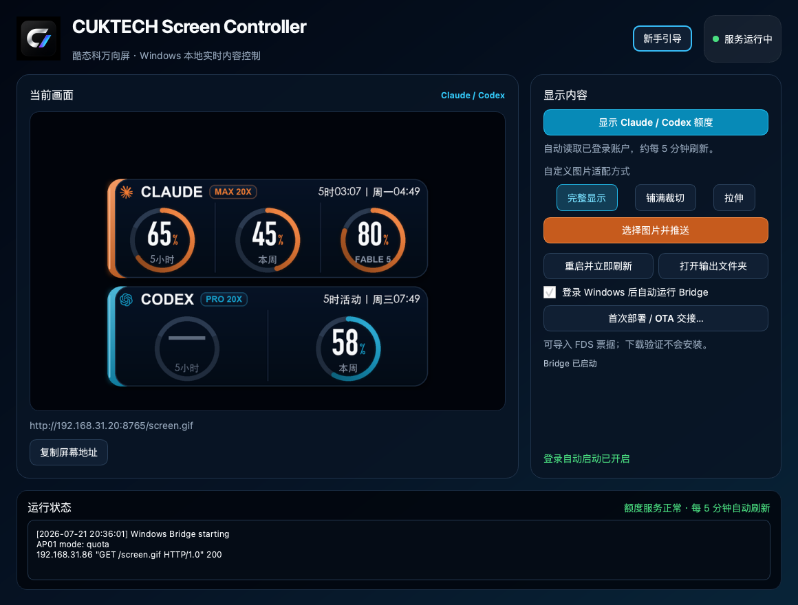Viewport: 798px width, 605px height.
Task: Click the PRO 20X plan badge
Action: (x=224, y=300)
